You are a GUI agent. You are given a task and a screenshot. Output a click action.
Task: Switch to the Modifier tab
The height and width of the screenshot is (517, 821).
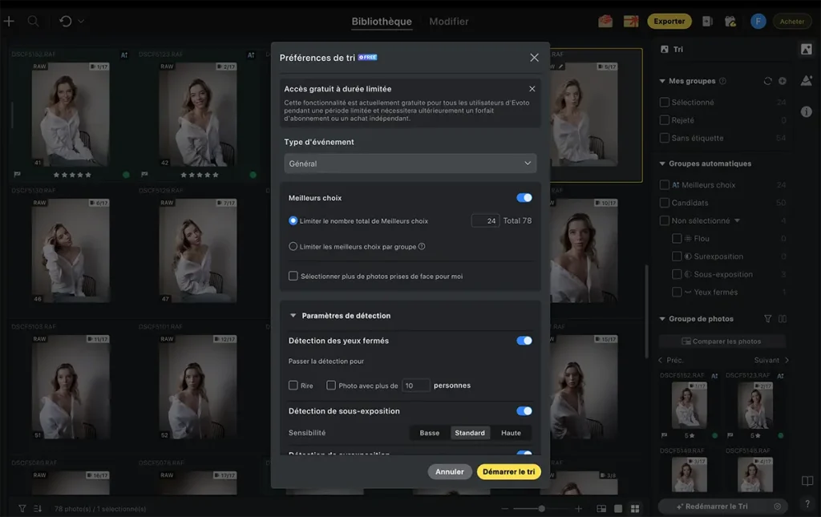[449, 22]
